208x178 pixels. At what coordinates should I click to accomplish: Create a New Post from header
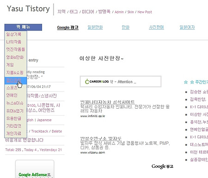tap(145, 12)
